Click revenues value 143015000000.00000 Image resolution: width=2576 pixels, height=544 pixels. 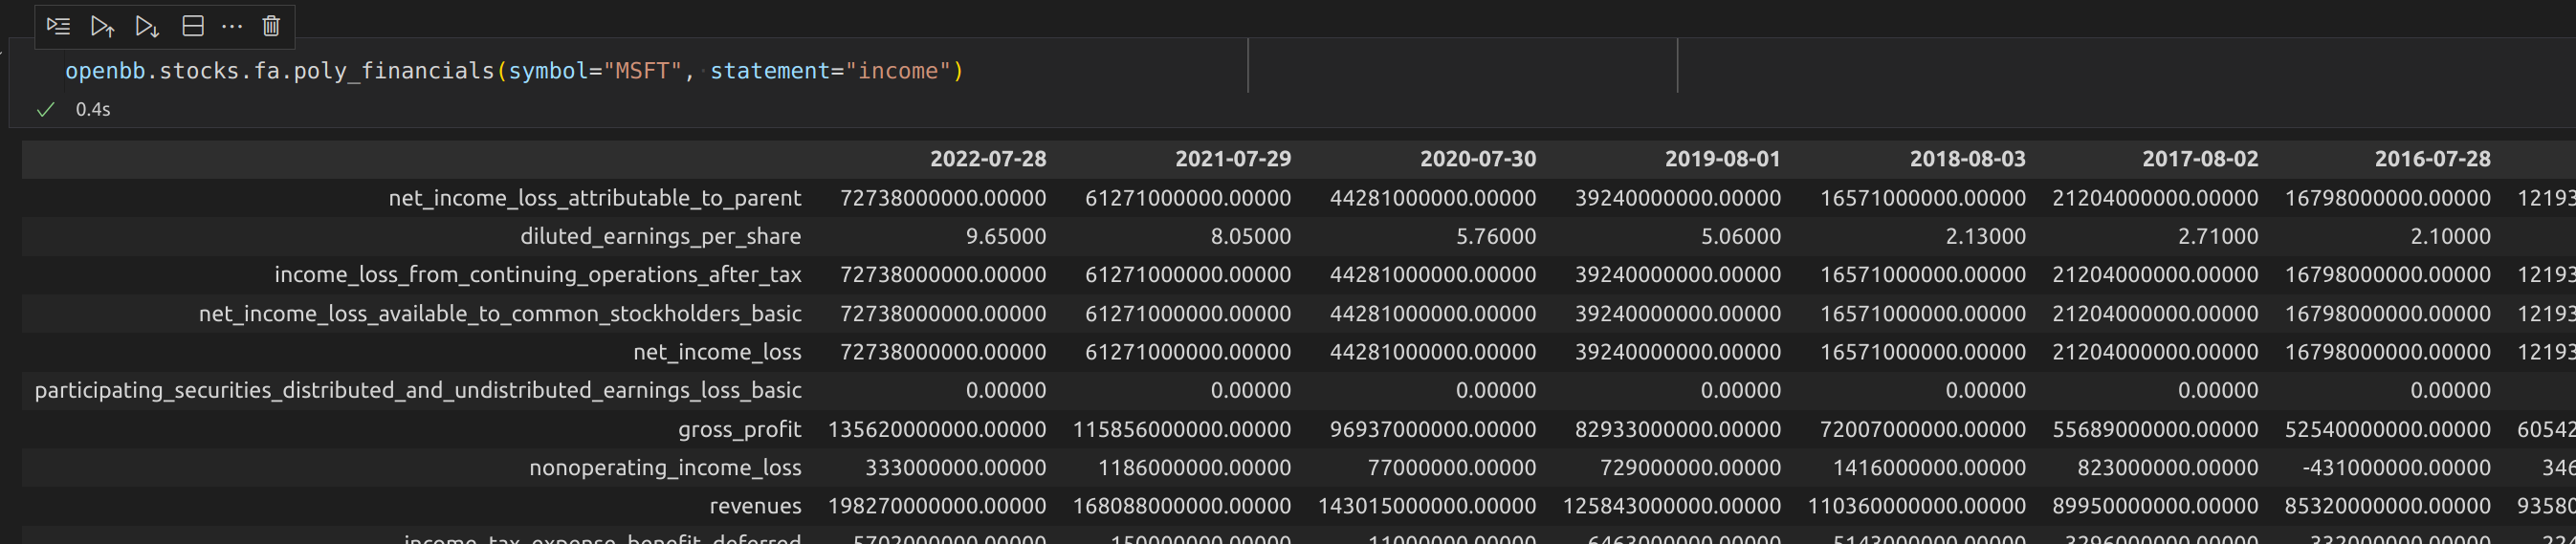[x=1427, y=507]
